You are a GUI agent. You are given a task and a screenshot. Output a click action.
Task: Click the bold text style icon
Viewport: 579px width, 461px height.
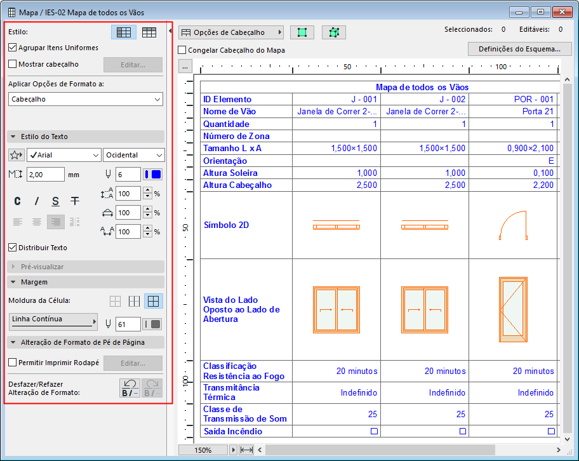tap(18, 201)
